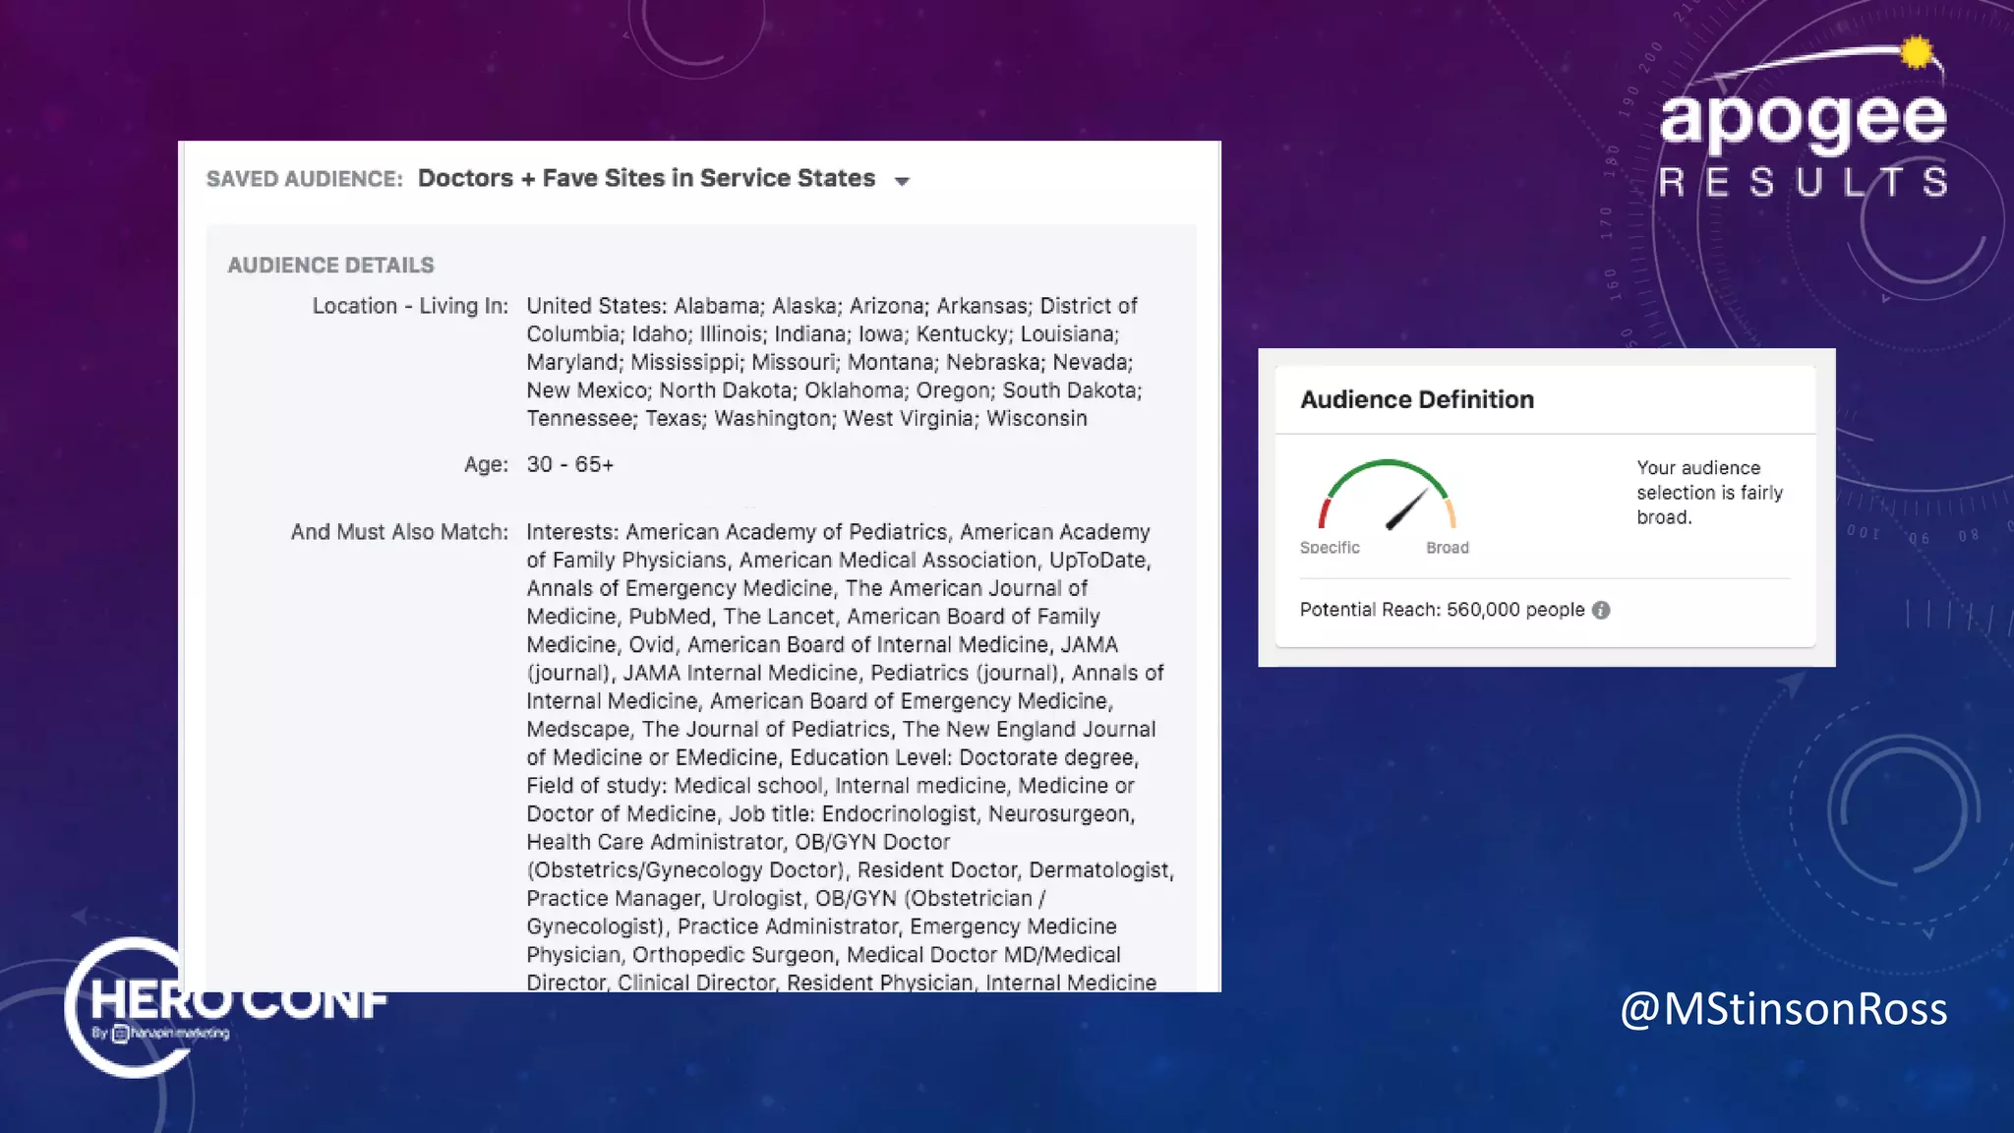Click the United States locations list text
2014x1133 pixels.
coord(833,362)
